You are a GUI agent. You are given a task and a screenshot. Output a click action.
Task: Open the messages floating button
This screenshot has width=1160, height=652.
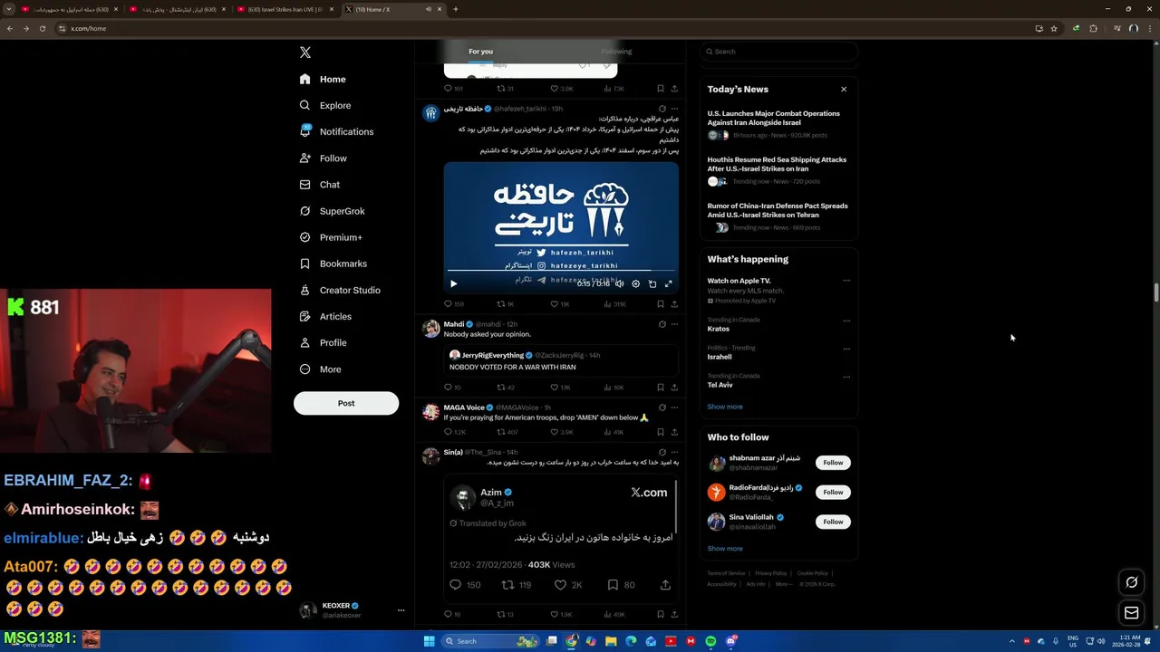1131,613
